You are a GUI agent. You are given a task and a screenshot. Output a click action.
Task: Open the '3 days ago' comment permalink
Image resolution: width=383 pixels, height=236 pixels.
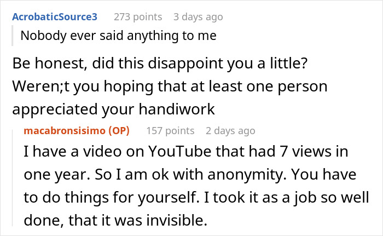tap(198, 17)
